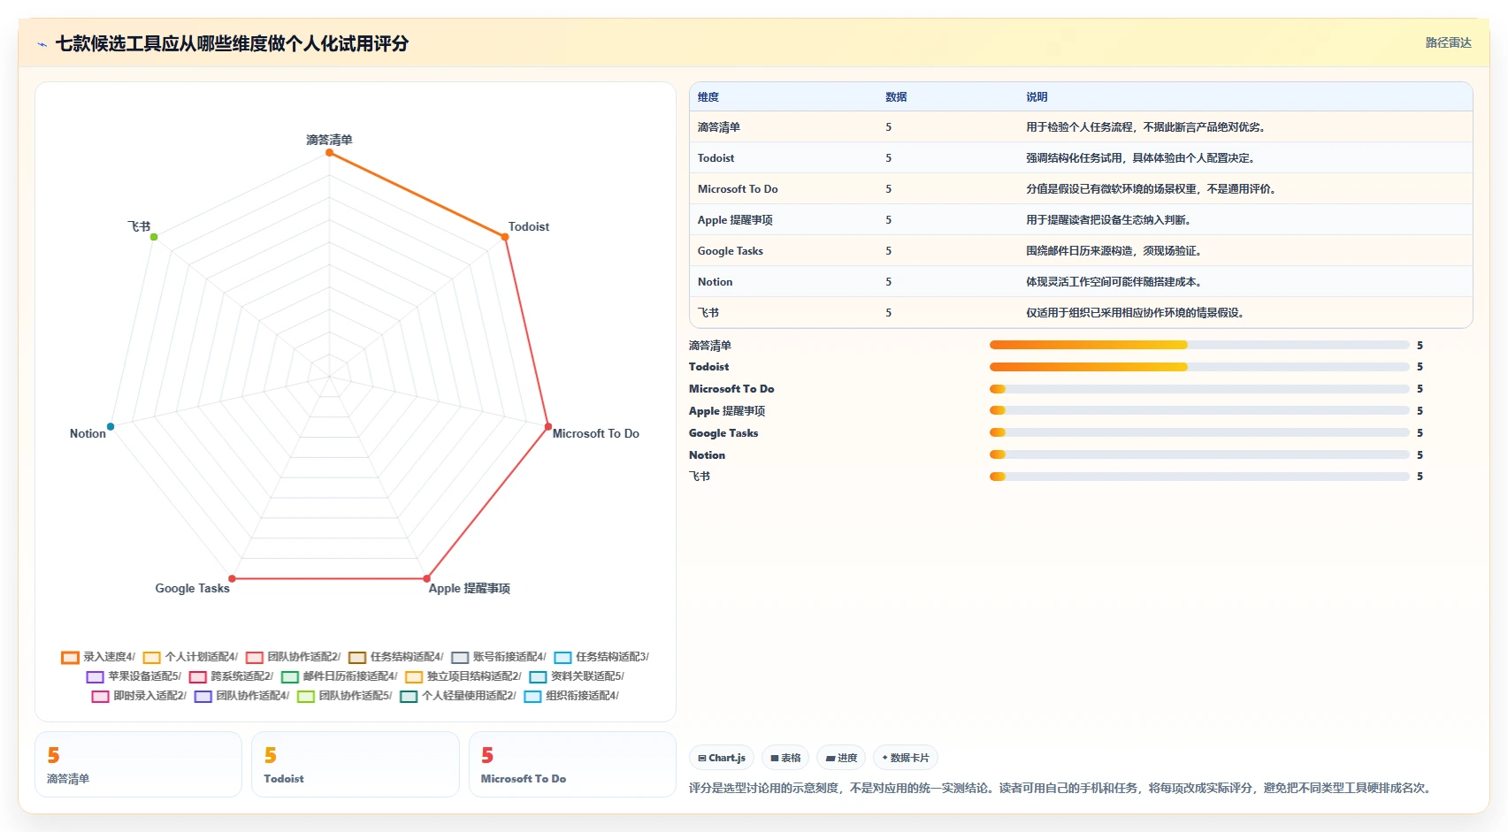Click the description 用于提醒读者把设备生态纳入判断。
1508x832 pixels.
(1110, 220)
